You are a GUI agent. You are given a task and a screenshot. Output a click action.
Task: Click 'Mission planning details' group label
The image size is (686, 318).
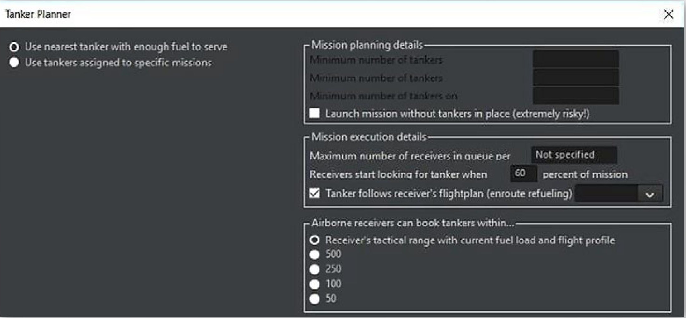[367, 45]
